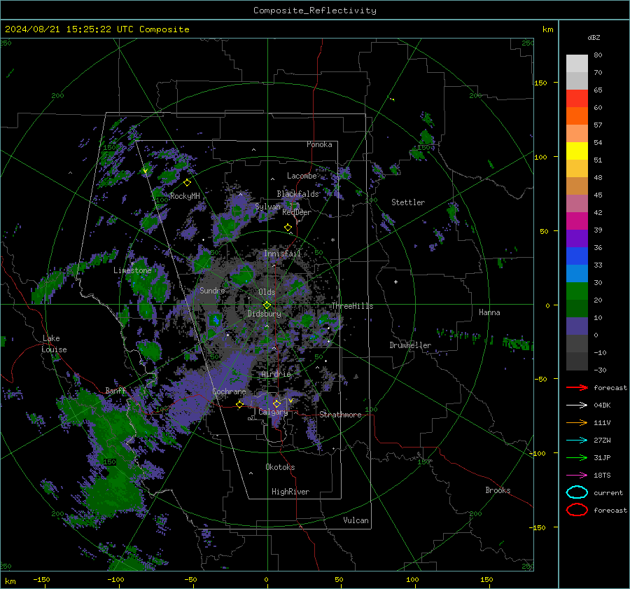Click the red forecast ellipse legend icon

(577, 510)
